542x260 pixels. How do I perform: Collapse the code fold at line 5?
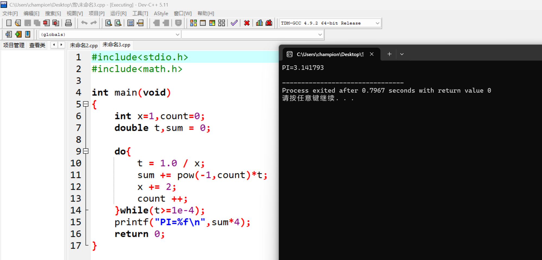[x=86, y=104]
